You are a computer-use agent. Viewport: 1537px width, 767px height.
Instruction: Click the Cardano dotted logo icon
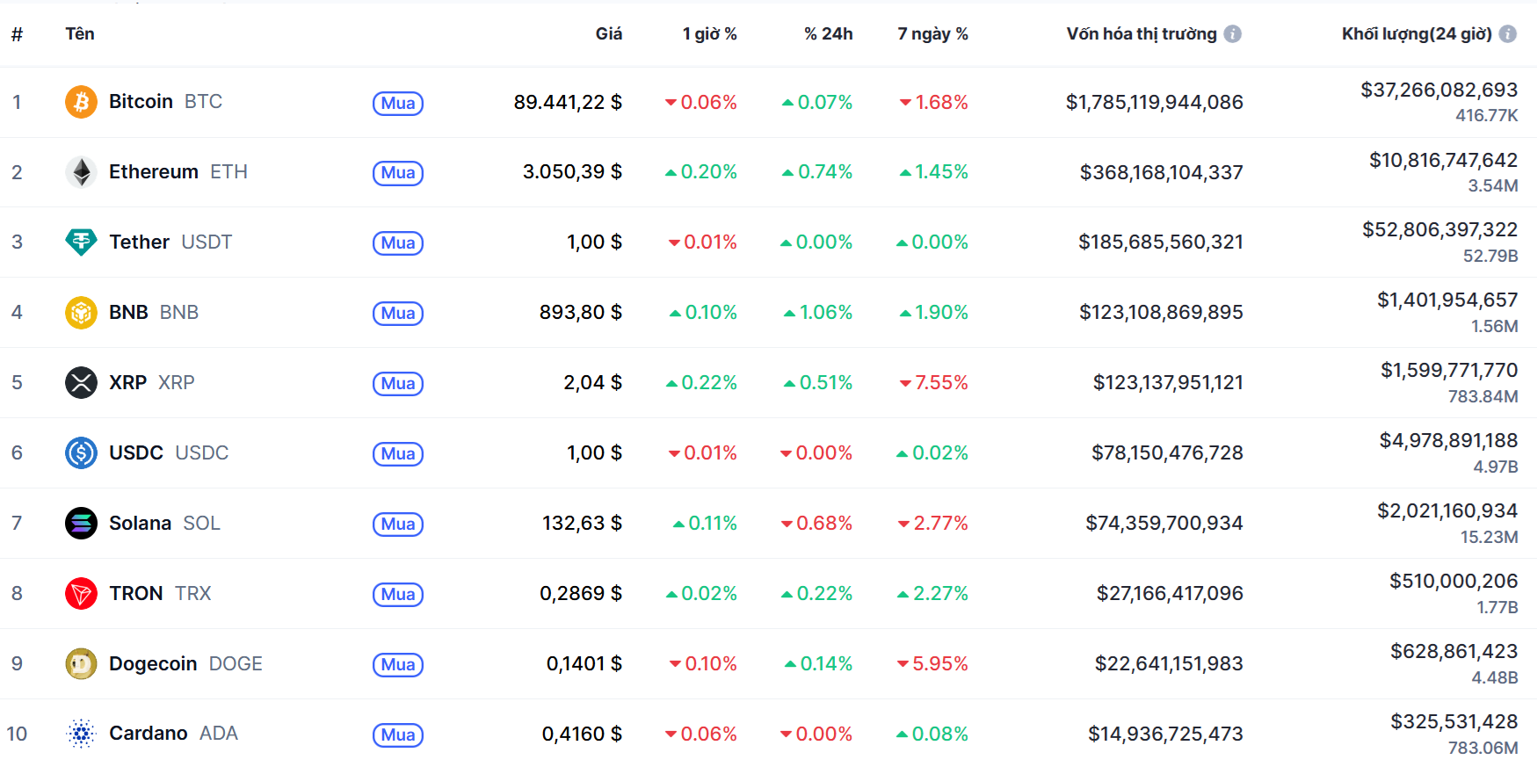[x=81, y=733]
